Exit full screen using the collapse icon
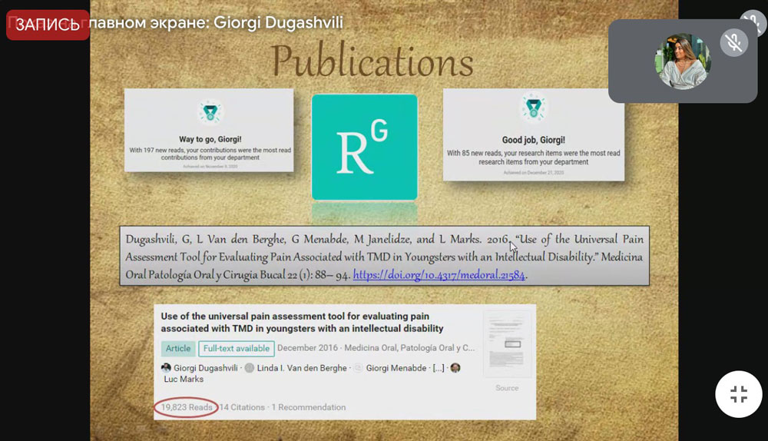The image size is (768, 441). pos(738,395)
